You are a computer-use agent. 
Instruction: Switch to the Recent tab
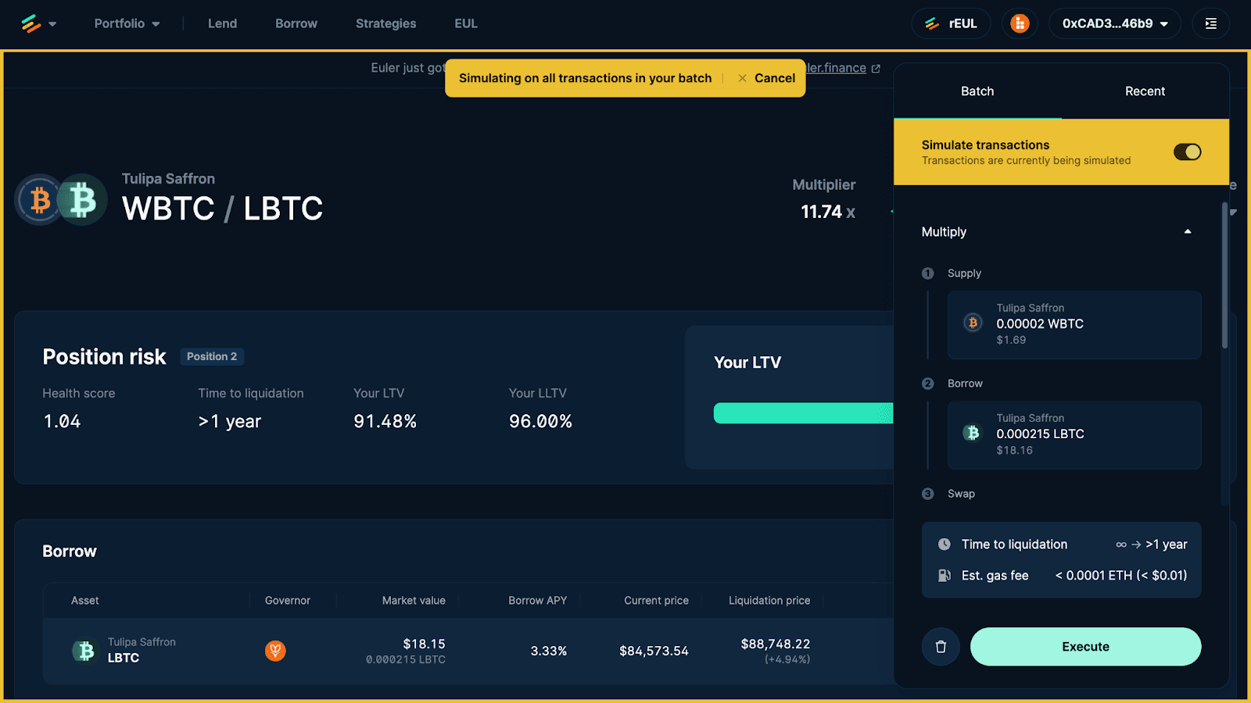[1145, 91]
